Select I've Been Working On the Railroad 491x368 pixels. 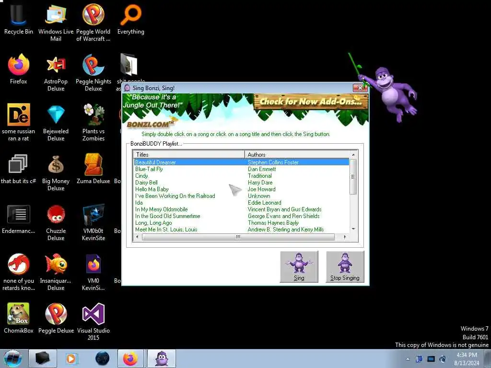pyautogui.click(x=175, y=196)
